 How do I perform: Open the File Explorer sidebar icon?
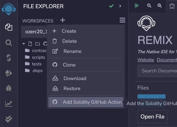click(x=9, y=27)
